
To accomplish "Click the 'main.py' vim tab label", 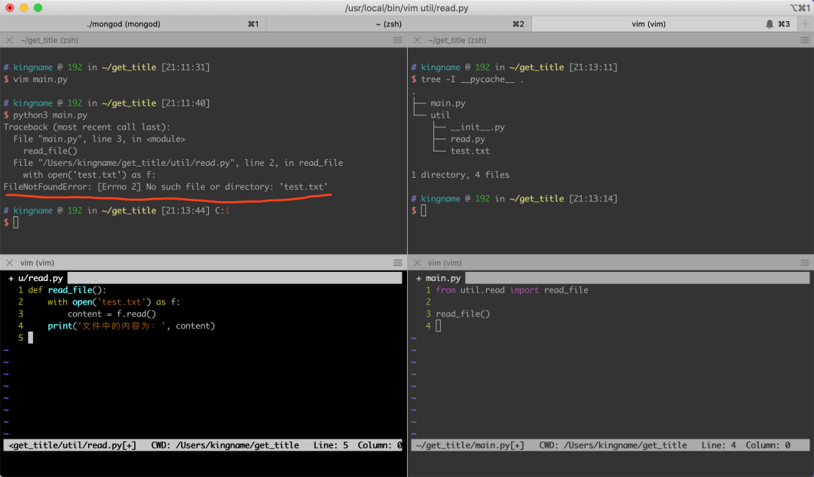I will click(443, 278).
